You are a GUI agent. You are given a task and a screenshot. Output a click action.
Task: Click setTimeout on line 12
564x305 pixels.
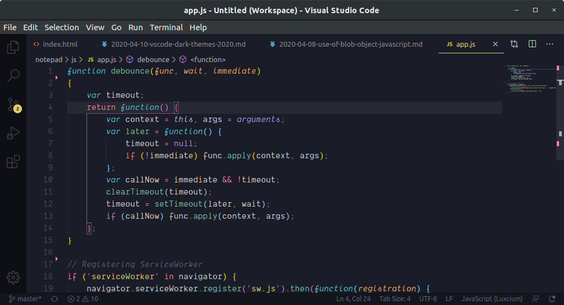tap(179, 204)
